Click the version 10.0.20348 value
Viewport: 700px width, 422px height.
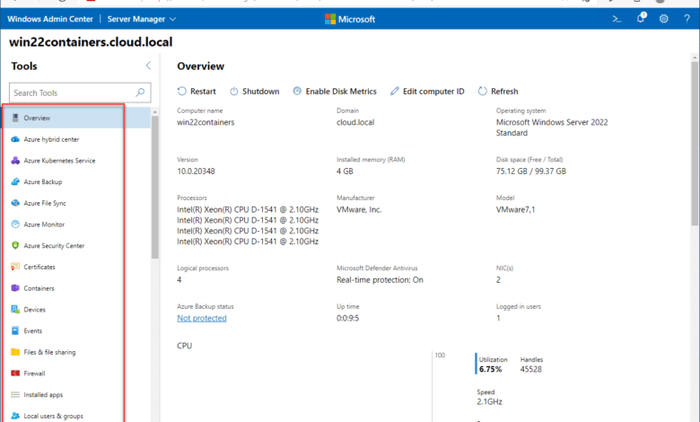click(196, 171)
